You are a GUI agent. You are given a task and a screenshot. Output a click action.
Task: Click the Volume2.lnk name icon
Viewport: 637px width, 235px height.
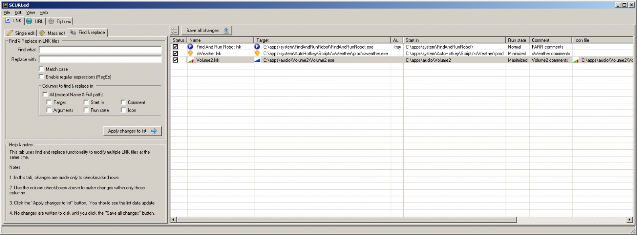click(190, 60)
